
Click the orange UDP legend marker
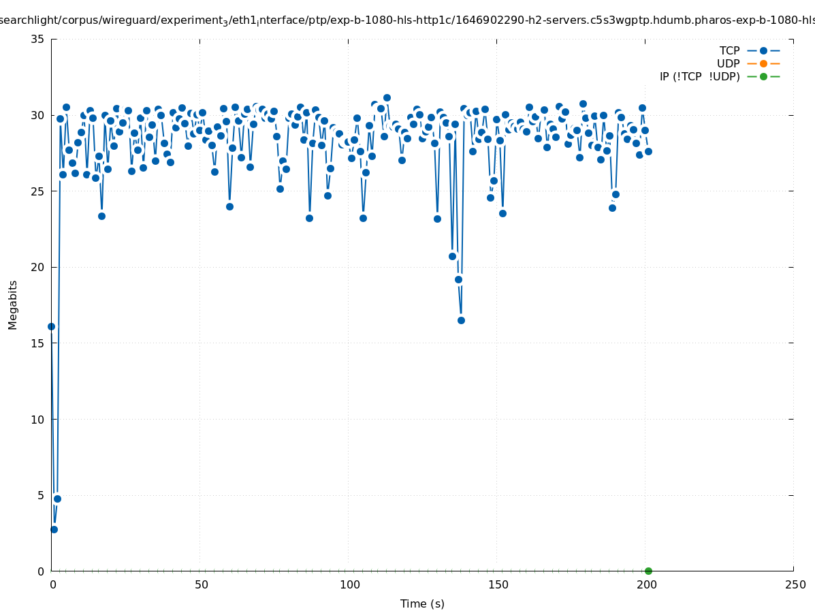pos(763,63)
